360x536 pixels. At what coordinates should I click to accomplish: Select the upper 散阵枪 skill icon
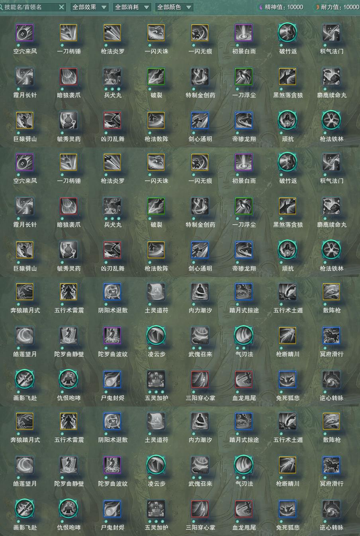tap(331, 292)
